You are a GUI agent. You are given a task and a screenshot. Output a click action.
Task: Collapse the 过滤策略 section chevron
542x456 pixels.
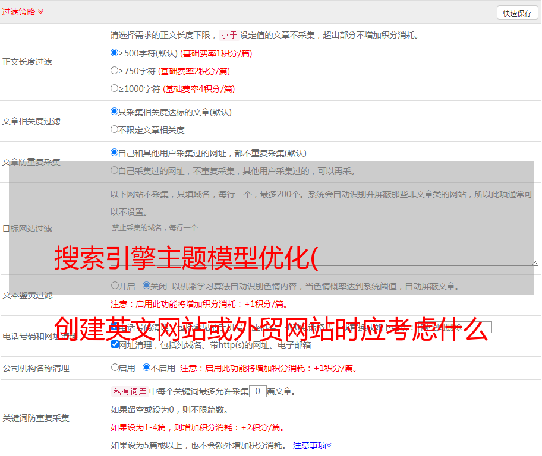coord(40,12)
